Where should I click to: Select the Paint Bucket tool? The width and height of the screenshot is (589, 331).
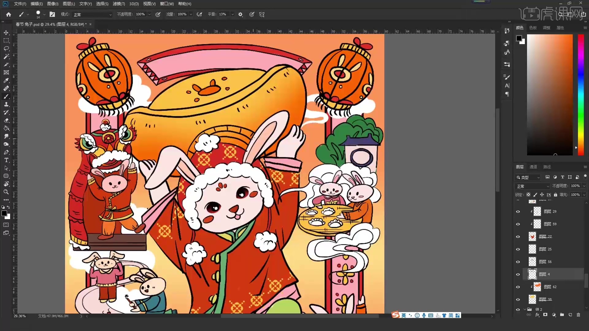(6, 128)
